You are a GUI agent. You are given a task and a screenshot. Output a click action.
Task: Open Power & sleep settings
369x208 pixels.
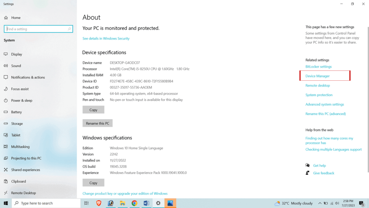[22, 101]
